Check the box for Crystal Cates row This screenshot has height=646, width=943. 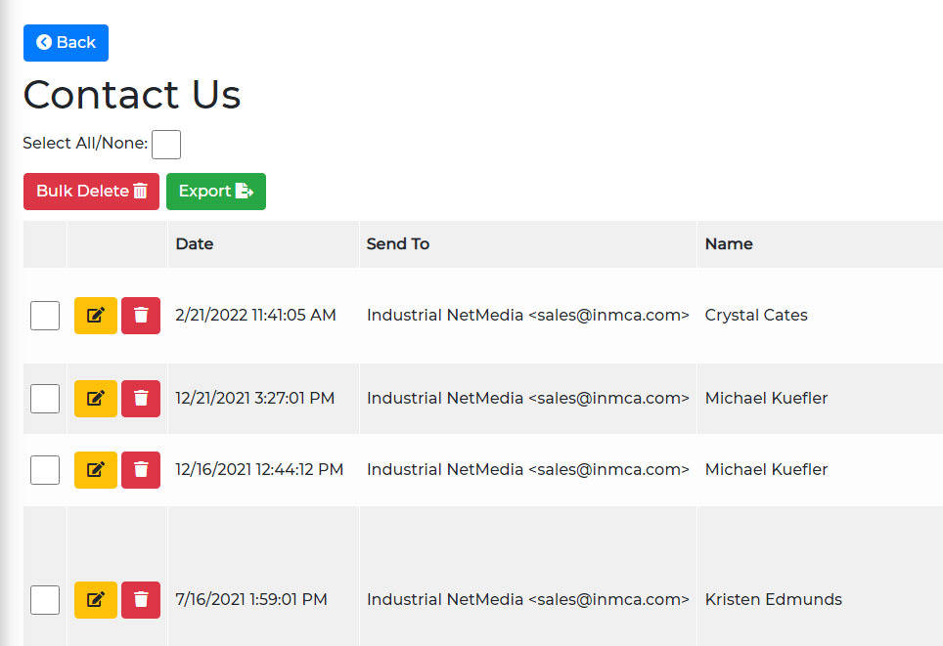pos(45,316)
